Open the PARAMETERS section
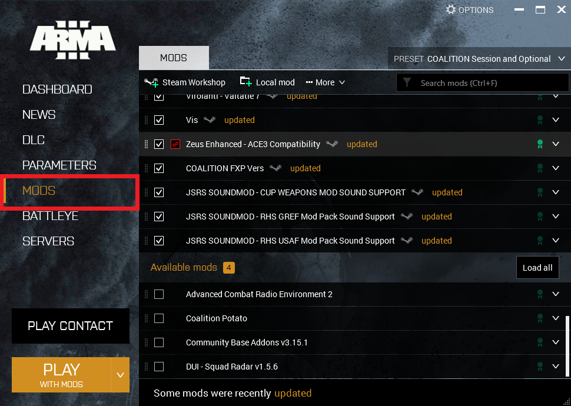Viewport: 571px width, 406px height. [59, 165]
